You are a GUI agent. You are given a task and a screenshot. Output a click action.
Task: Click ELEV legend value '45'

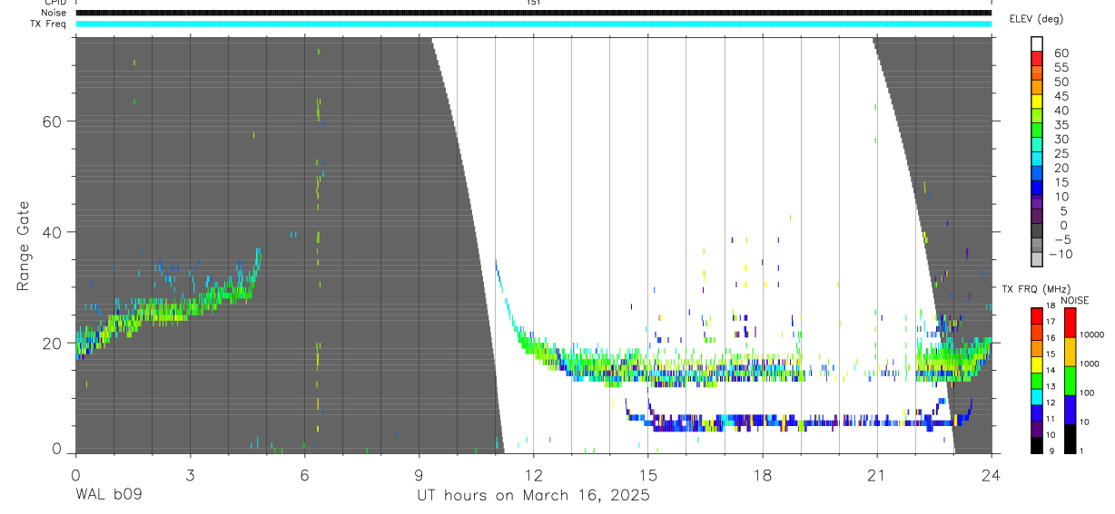(x=1061, y=96)
